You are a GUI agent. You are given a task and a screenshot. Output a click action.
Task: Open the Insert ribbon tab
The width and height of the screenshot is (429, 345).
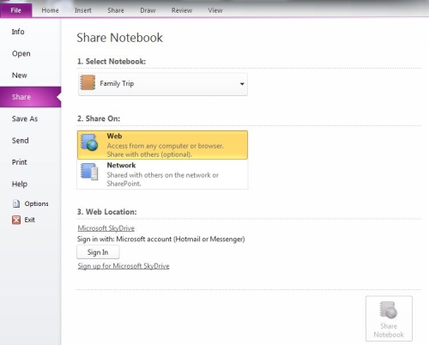(83, 10)
